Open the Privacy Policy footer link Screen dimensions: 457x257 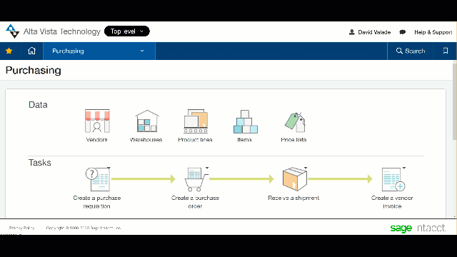click(22, 228)
